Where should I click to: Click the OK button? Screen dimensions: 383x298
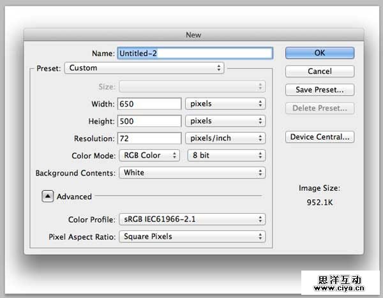tap(319, 54)
